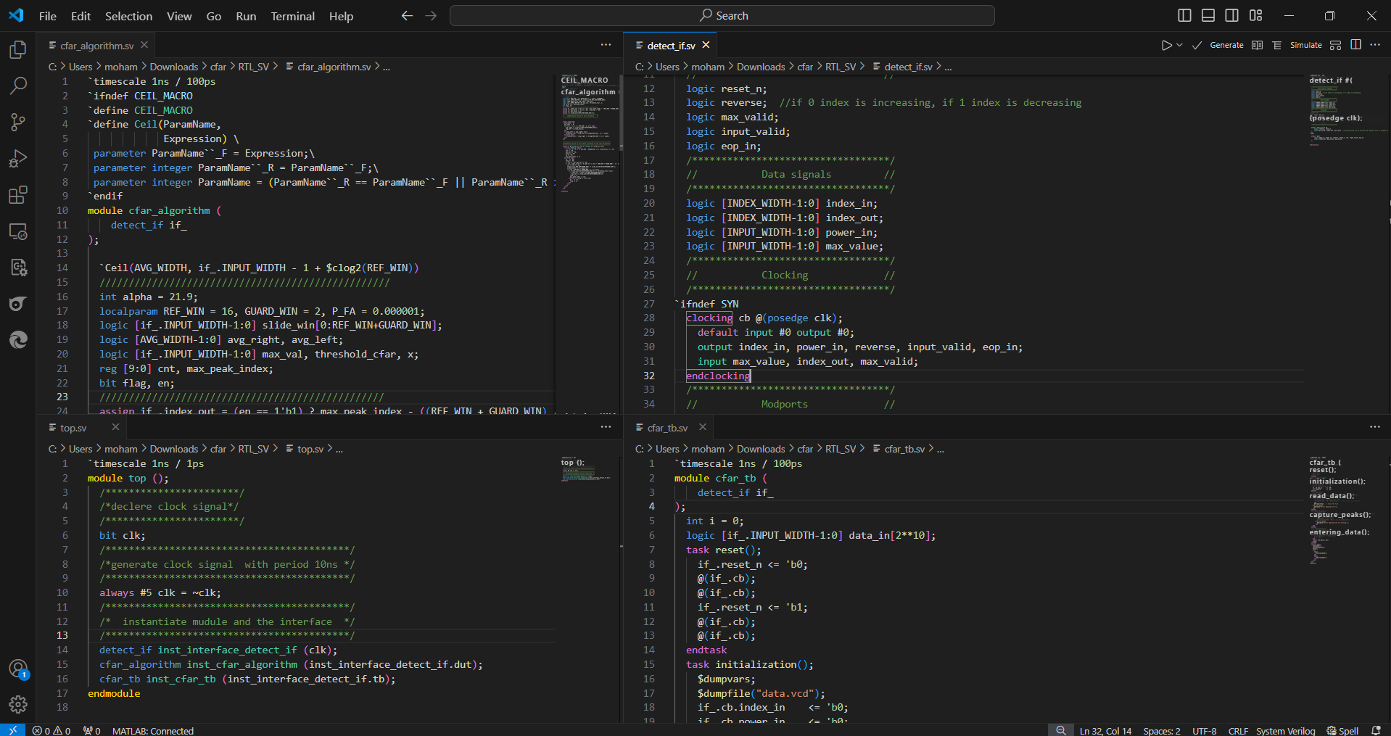
Task: Split the detect_if.sv editor right
Action: (x=1355, y=45)
